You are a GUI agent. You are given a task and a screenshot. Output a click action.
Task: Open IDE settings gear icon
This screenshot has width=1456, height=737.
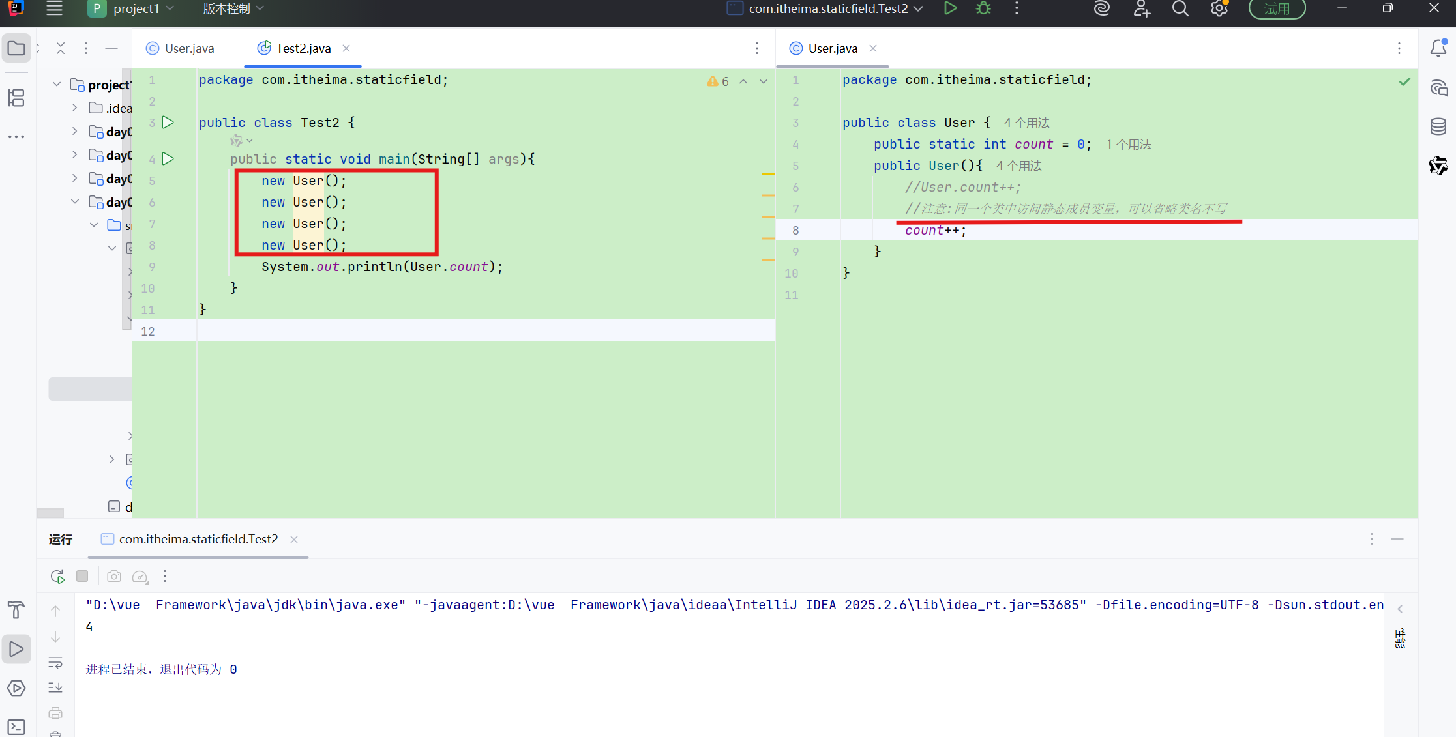click(x=1219, y=8)
